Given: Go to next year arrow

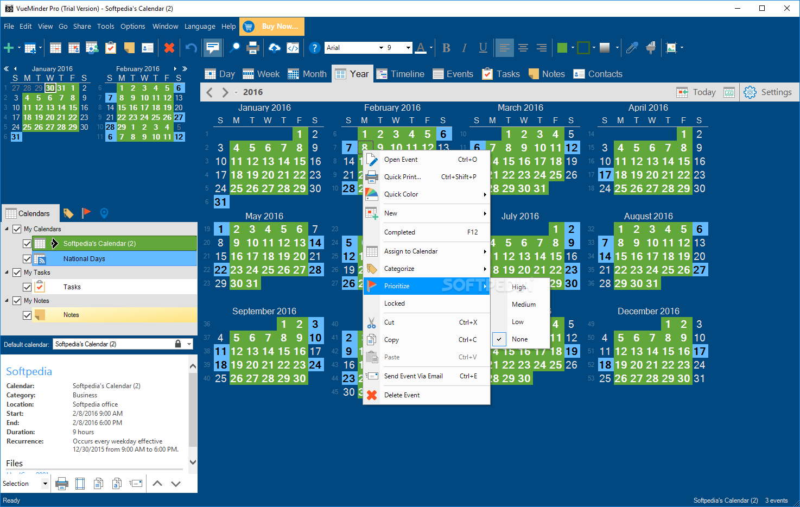Looking at the screenshot, I should click(x=225, y=92).
